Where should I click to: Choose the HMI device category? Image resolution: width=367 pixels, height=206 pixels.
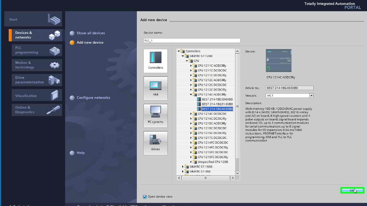tap(155, 88)
